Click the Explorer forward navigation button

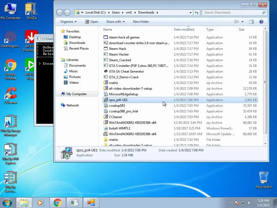tap(67, 12)
